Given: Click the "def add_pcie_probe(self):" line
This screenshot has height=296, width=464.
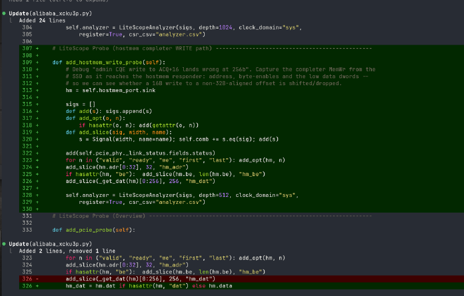Looking at the screenshot, I should [94, 230].
